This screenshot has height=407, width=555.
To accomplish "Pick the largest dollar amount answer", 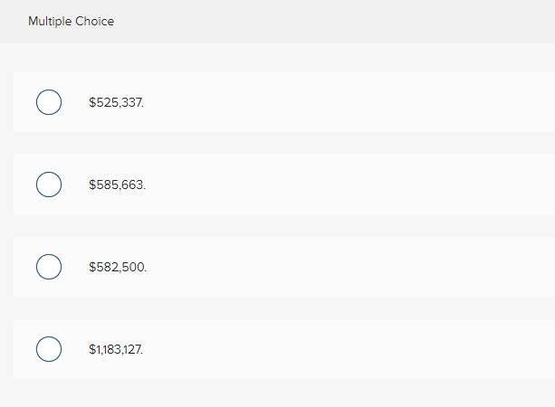I will click(49, 349).
